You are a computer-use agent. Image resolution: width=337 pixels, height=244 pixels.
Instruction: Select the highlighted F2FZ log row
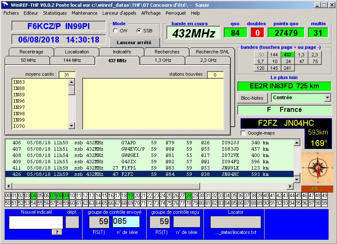(x=150, y=174)
